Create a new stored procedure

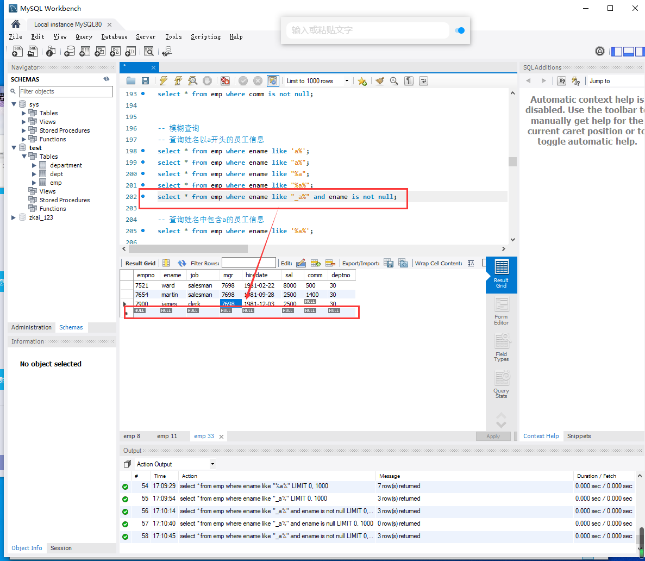click(x=115, y=51)
